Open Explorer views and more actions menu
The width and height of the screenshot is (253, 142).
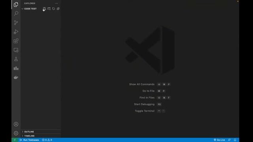click(x=56, y=4)
